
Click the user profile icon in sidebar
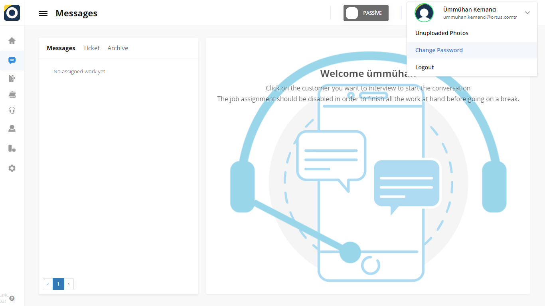(x=12, y=128)
